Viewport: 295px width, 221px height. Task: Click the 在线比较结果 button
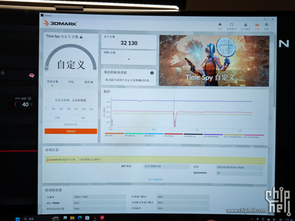coord(70,124)
